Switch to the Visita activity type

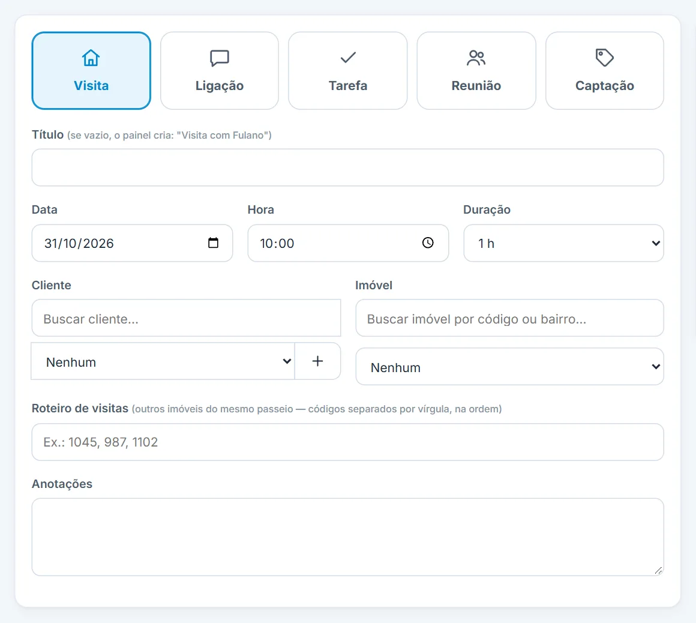tap(91, 71)
